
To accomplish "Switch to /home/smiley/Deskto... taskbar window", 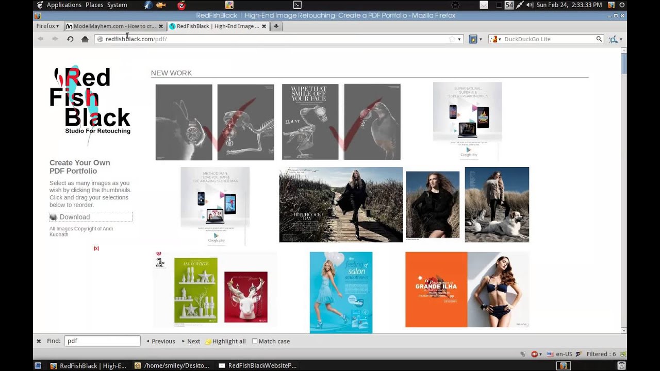I will pos(172,366).
